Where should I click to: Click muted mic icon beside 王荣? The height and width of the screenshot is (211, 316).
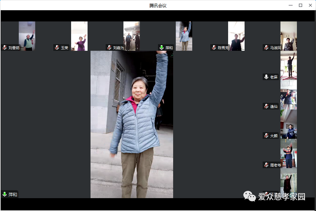click(57, 47)
